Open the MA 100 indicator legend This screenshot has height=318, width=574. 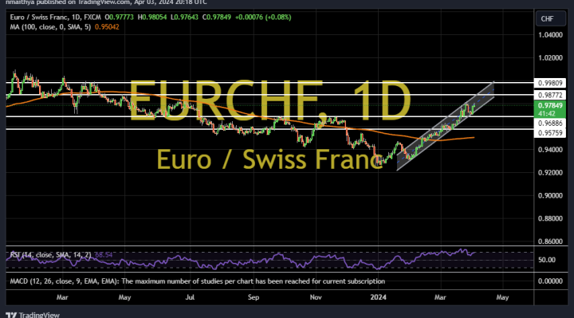[x=50, y=27]
